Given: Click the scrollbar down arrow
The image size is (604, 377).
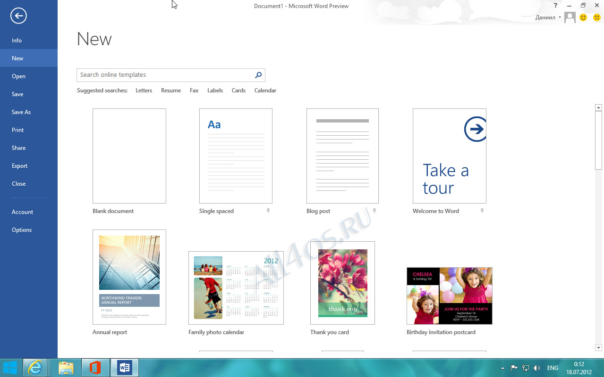Looking at the screenshot, I should coord(598,348).
